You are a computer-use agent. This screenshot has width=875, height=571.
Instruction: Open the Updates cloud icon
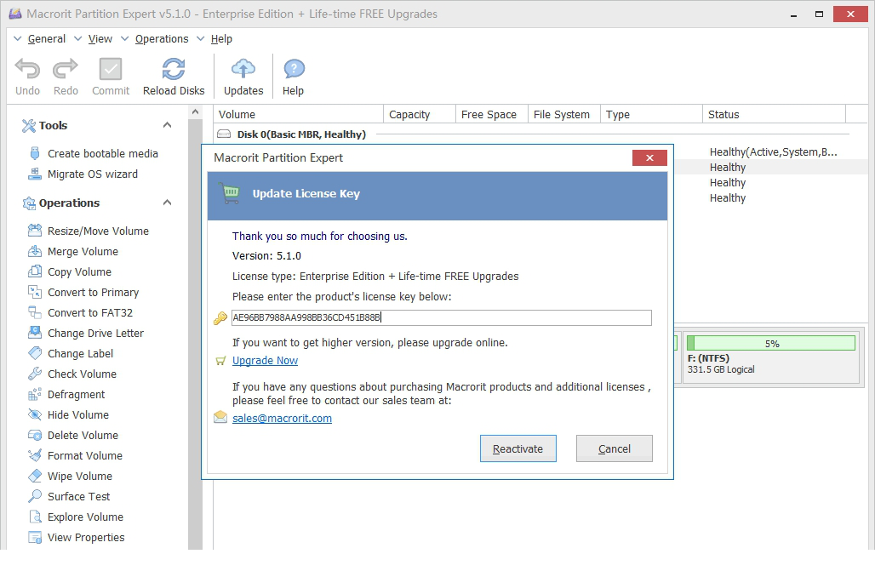coord(243,69)
